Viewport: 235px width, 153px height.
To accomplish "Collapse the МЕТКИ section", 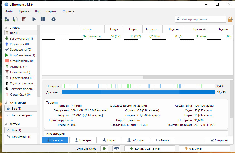I will click(x=6, y=124).
